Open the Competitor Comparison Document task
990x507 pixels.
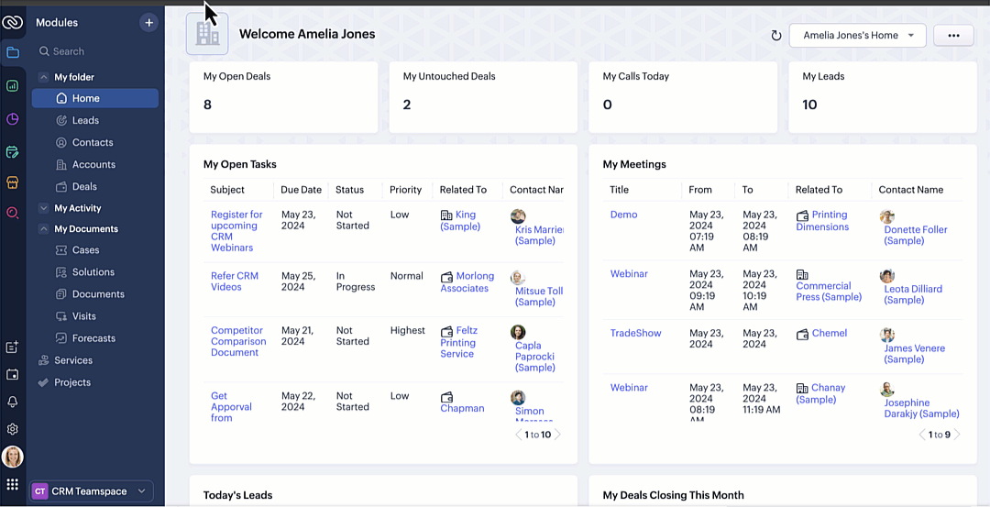[237, 341]
